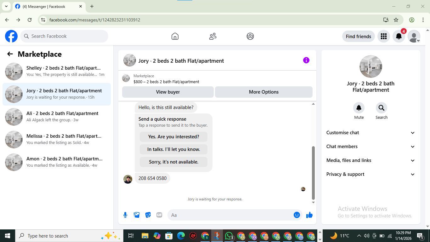This screenshot has width=430, height=242.
Task: Open the listing thumbnail in Marketplace banner
Action: click(x=126, y=78)
